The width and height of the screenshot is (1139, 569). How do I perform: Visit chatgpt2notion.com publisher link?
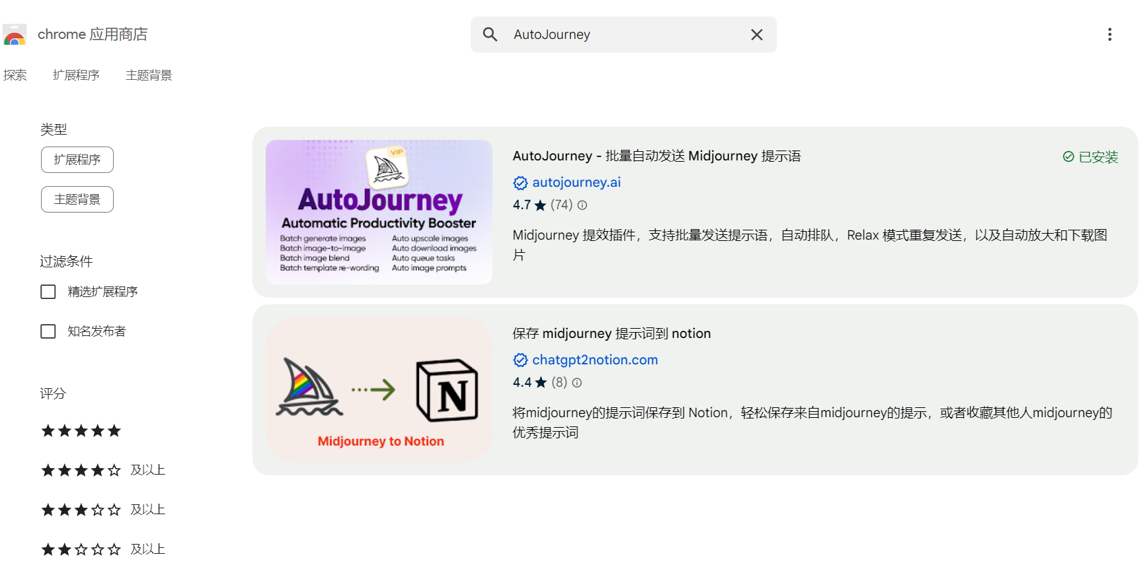point(595,360)
